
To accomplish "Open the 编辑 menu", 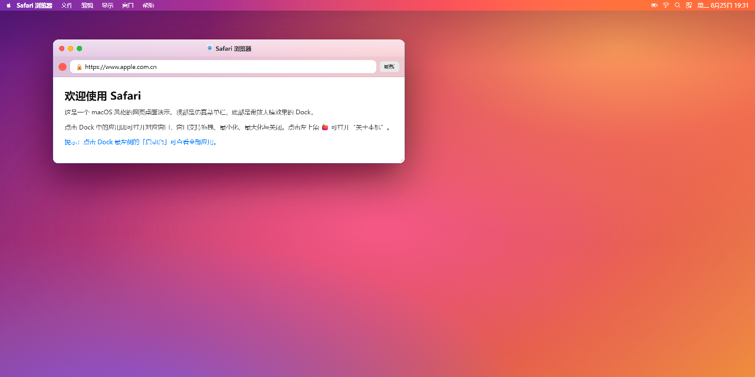I will [87, 5].
